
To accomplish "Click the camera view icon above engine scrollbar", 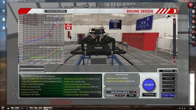I will click(168, 16).
